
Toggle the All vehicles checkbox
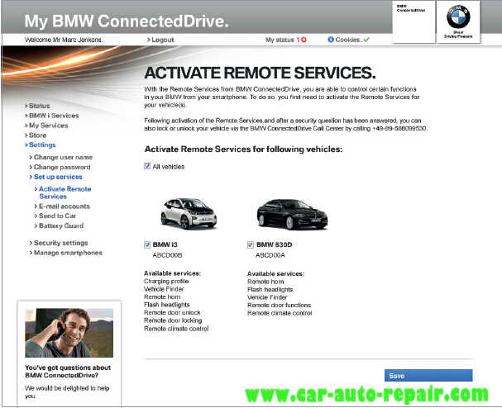coord(147,166)
